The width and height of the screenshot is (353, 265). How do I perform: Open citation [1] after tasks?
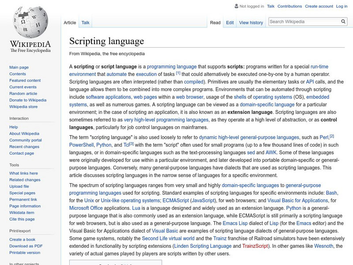178,73
